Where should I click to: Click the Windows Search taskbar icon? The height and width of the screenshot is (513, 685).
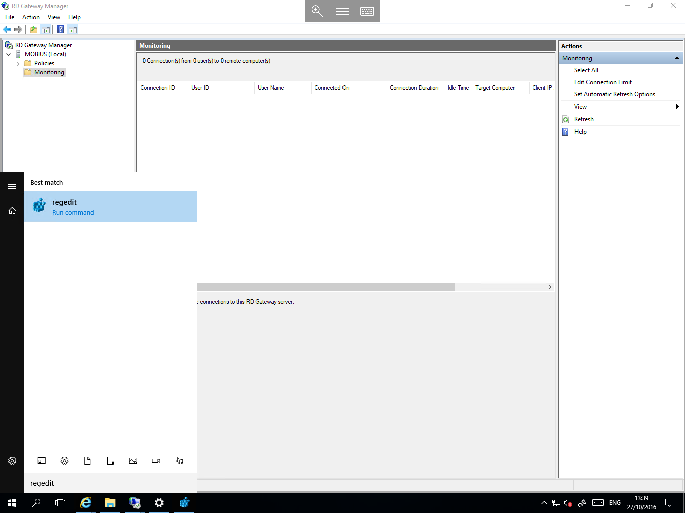coord(36,503)
